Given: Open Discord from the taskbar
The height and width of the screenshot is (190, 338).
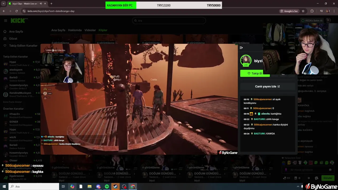Looking at the screenshot, I should (98, 187).
